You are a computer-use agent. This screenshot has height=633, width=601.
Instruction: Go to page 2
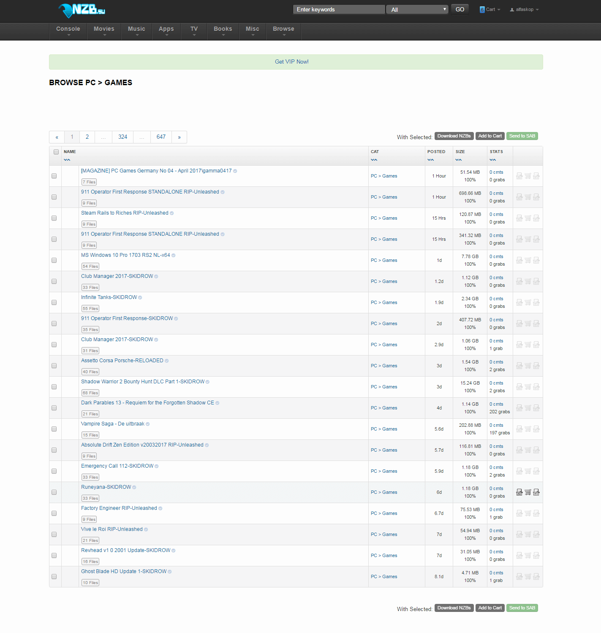click(x=87, y=137)
